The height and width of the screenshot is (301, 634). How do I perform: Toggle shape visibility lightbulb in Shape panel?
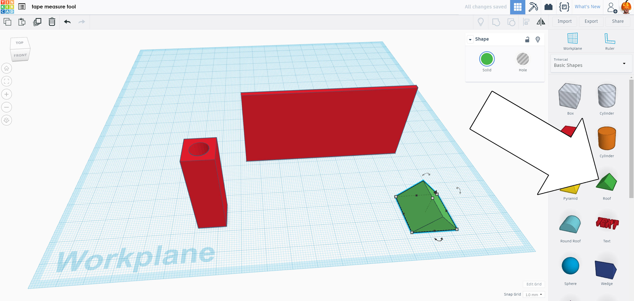(538, 39)
